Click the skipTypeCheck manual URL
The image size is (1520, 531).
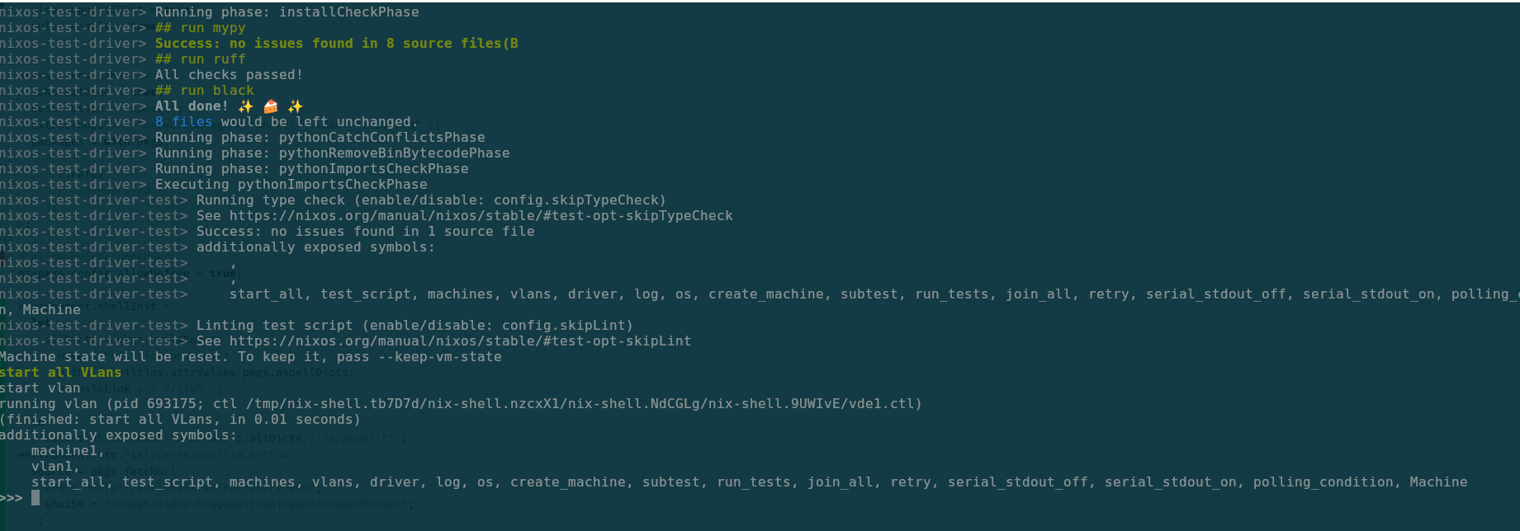pos(481,216)
